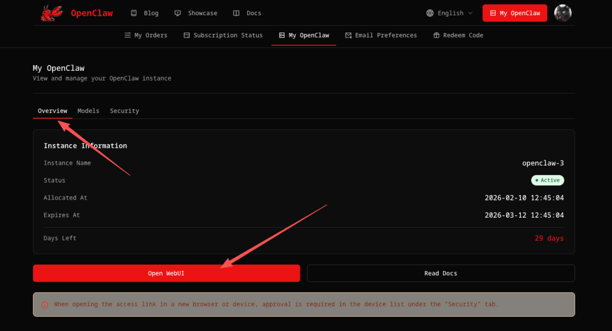The width and height of the screenshot is (612, 331).
Task: Open the user avatar profile picture
Action: pyautogui.click(x=563, y=13)
